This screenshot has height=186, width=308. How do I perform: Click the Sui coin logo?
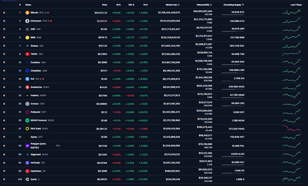pyautogui.click(x=27, y=79)
